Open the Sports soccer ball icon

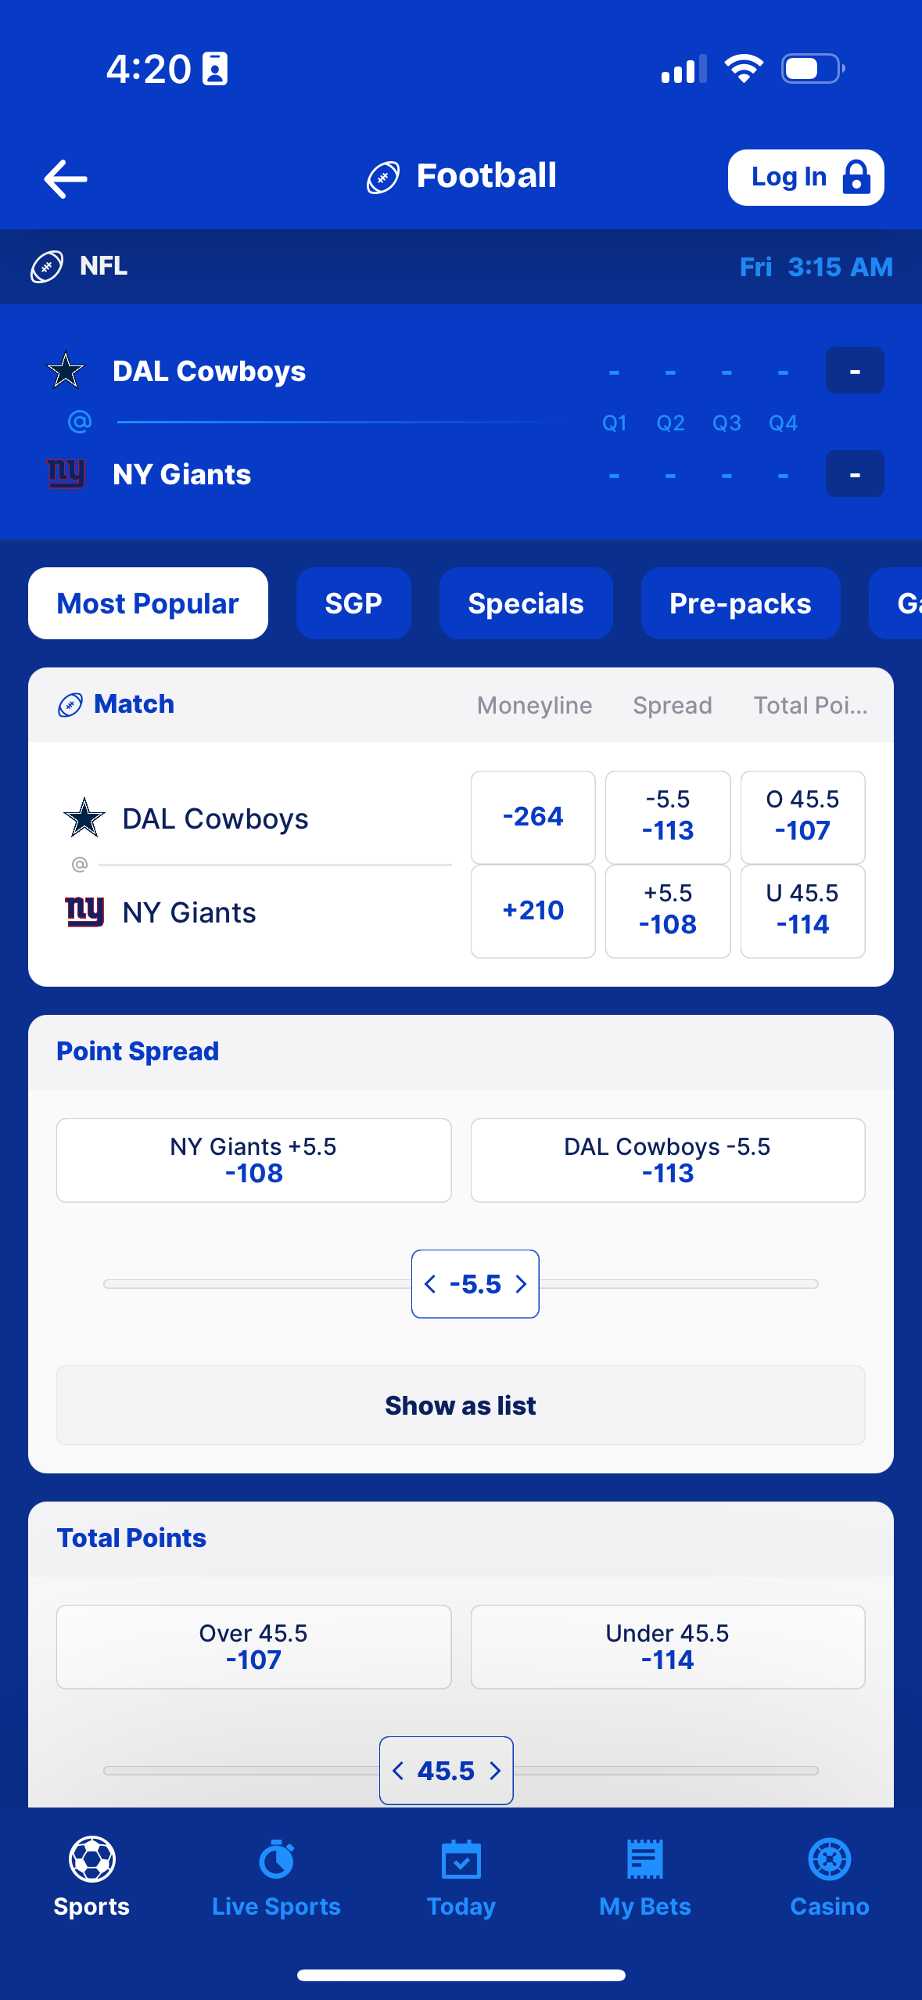point(91,1859)
